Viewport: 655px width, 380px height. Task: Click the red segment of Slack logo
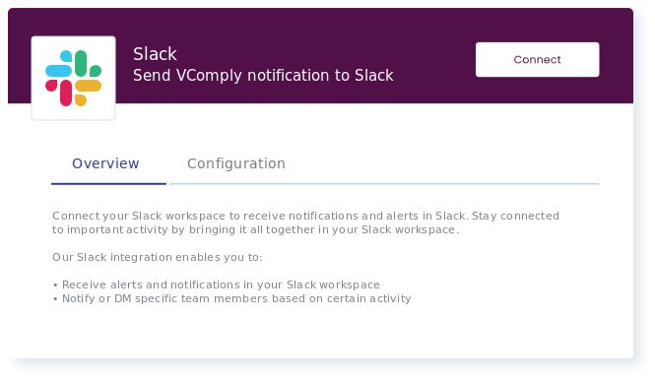(59, 93)
